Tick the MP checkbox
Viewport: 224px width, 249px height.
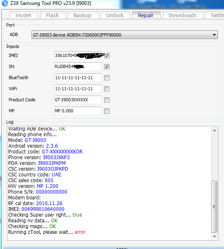point(107,111)
